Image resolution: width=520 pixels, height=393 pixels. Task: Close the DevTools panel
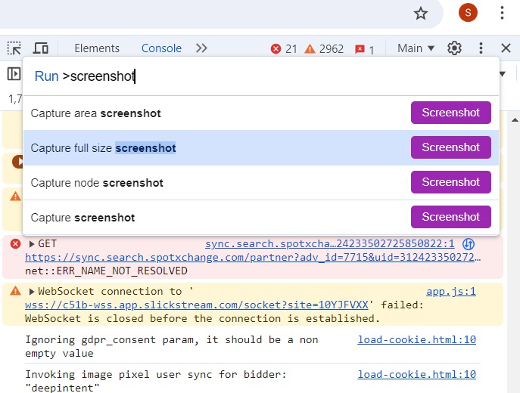(506, 48)
